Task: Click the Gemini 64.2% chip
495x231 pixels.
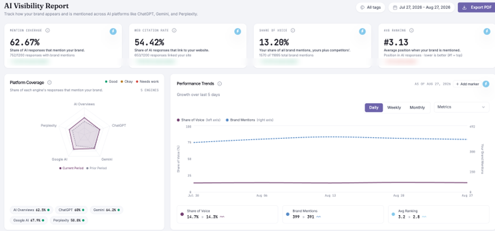Action: pos(106,210)
